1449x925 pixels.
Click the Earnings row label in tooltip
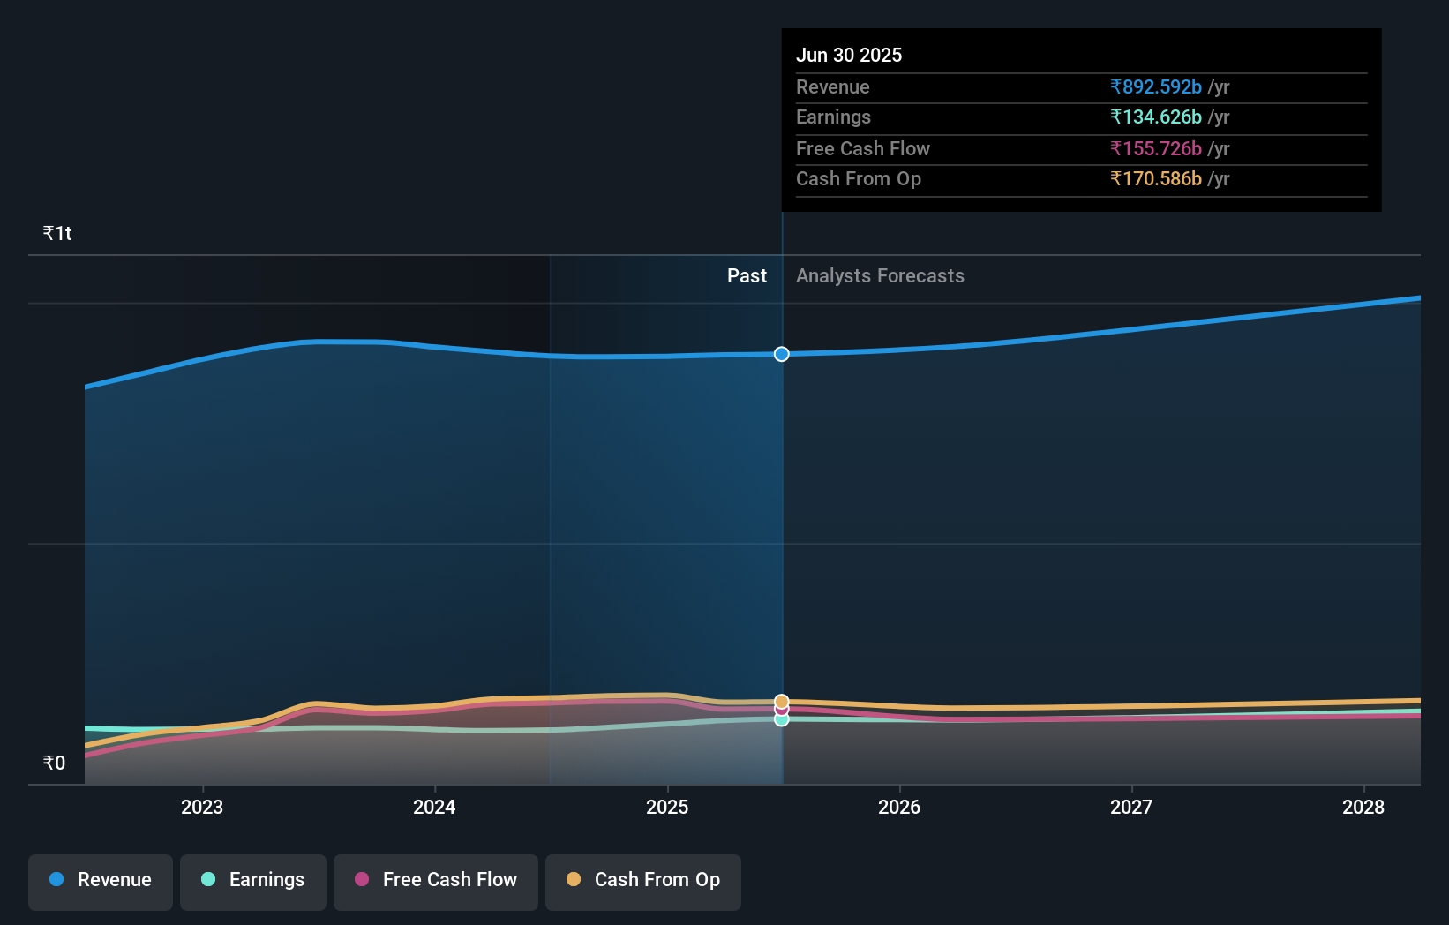pos(833,117)
